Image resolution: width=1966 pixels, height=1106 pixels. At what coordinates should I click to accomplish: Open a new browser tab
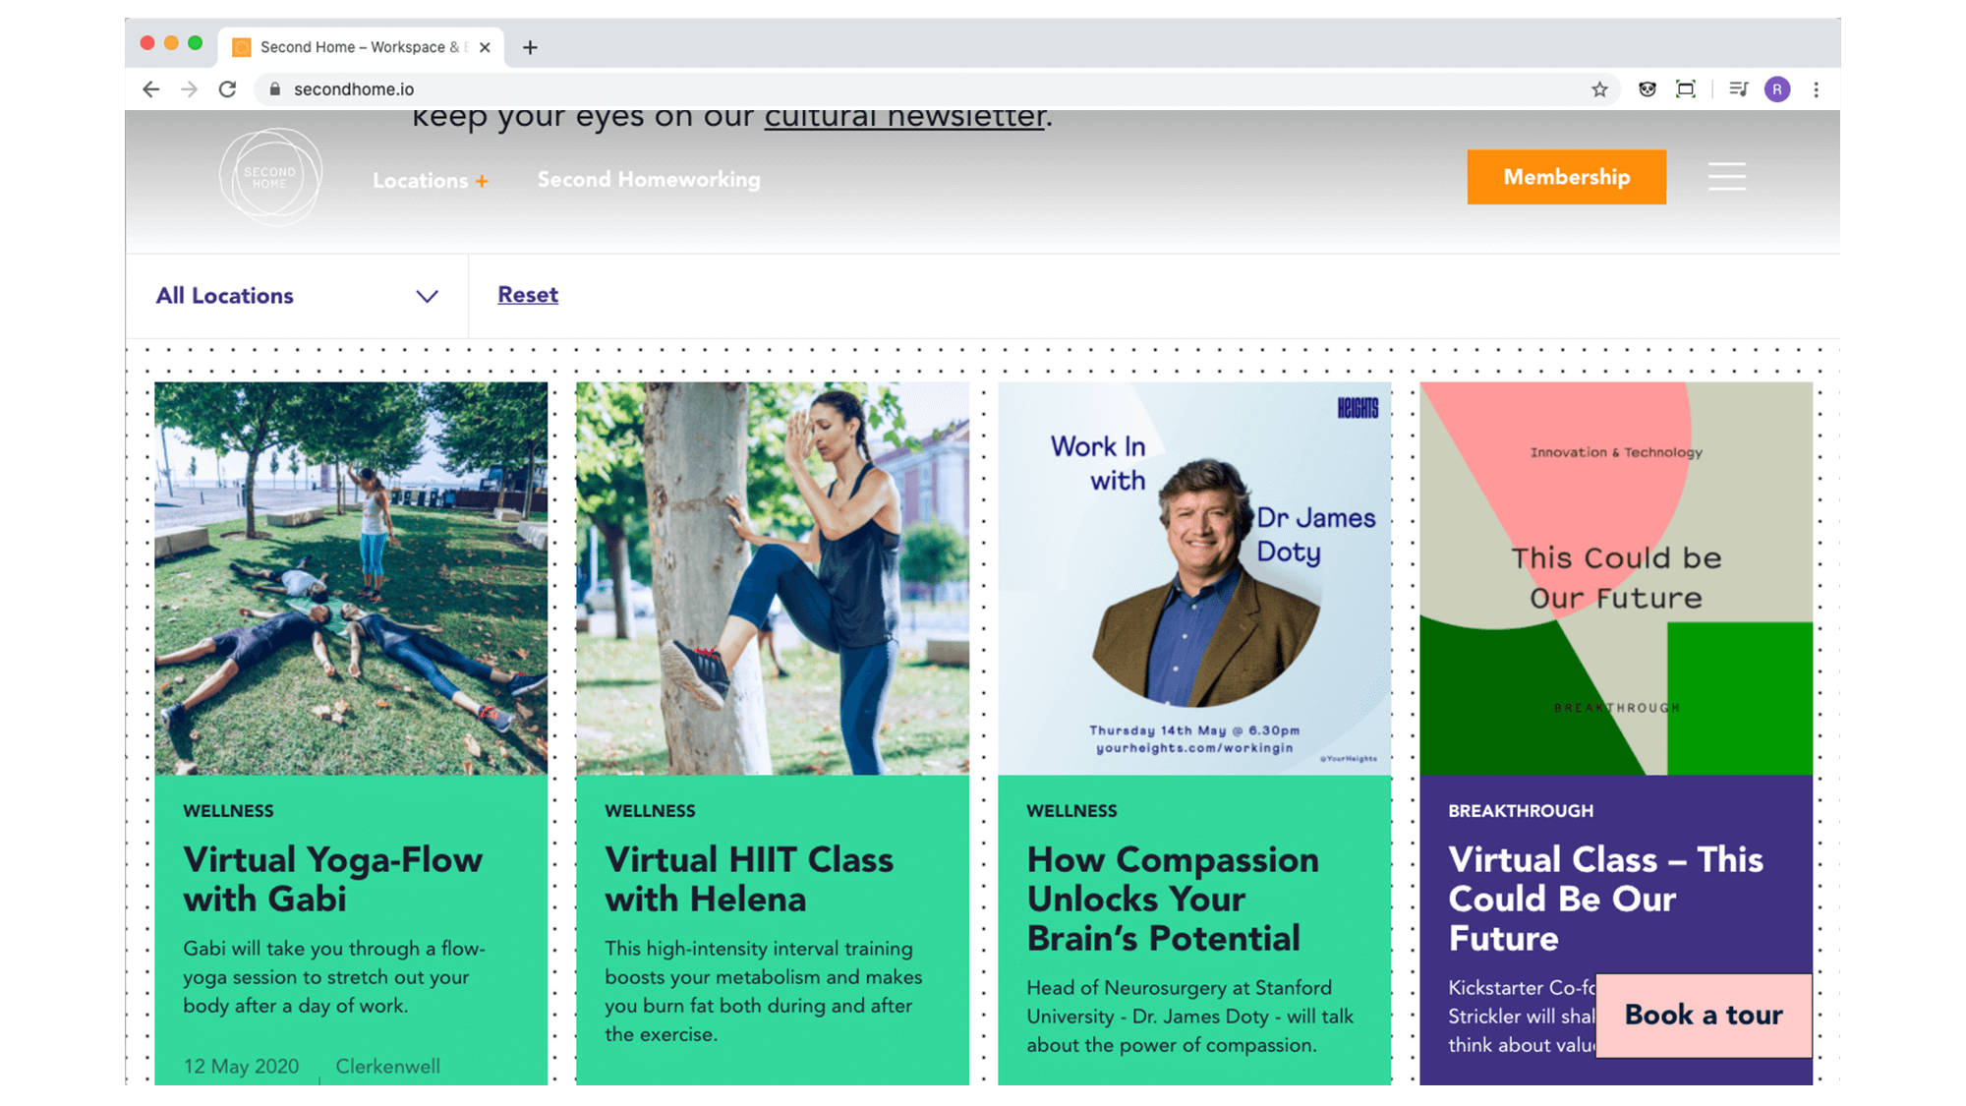pos(530,47)
